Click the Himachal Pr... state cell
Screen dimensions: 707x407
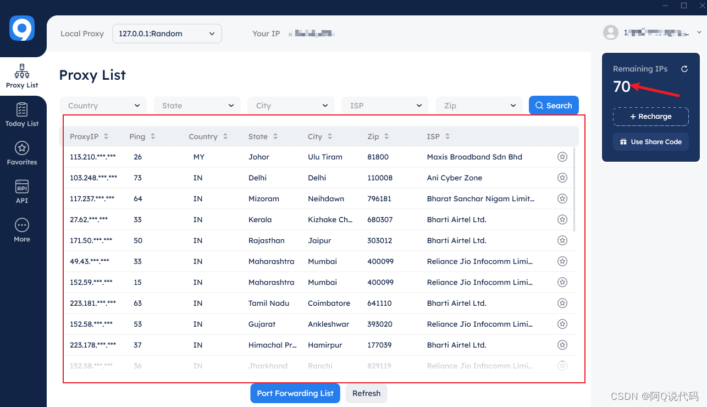click(x=273, y=345)
